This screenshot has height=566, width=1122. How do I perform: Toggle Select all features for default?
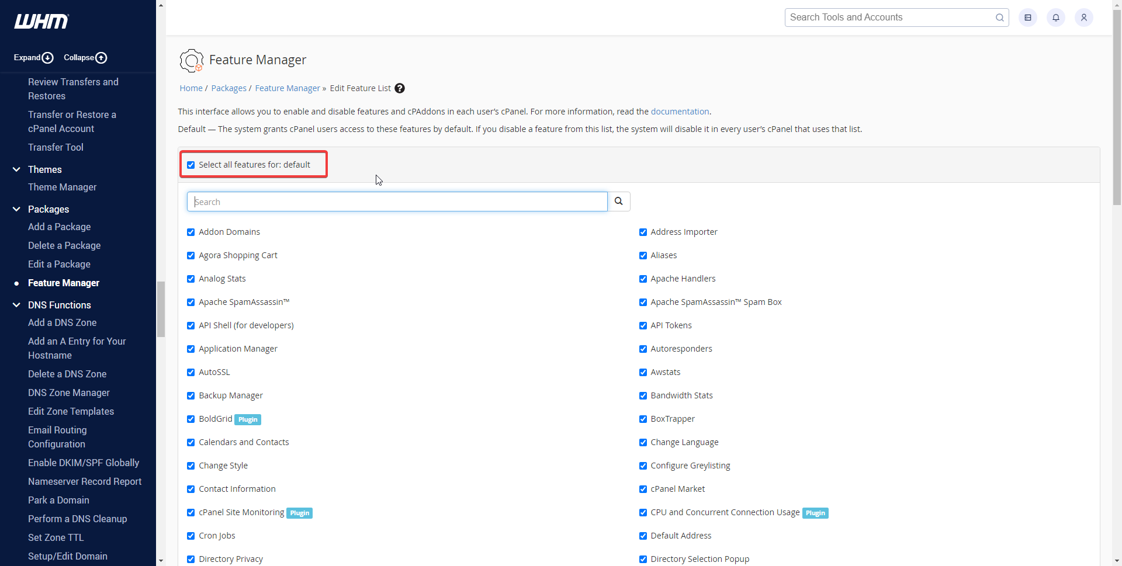tap(191, 165)
